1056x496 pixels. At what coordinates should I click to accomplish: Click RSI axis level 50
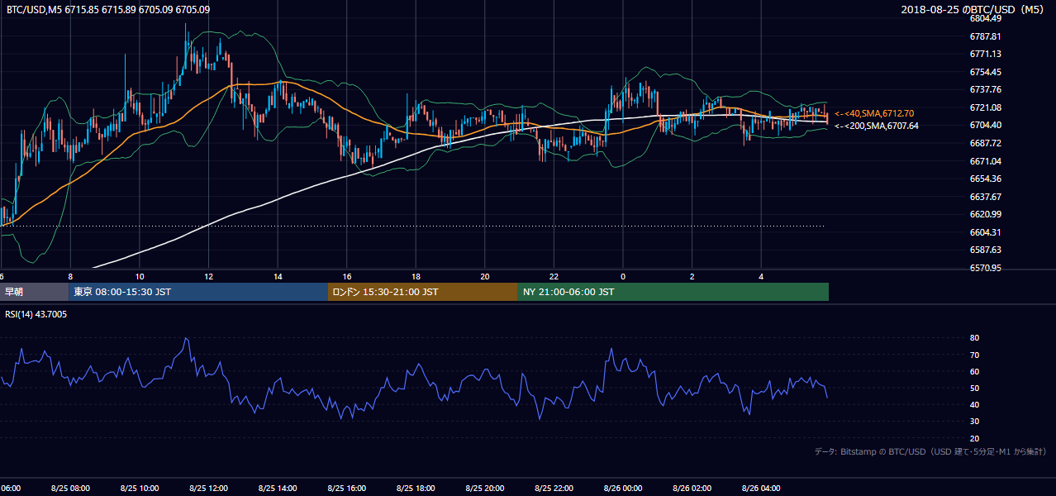[x=974, y=388]
